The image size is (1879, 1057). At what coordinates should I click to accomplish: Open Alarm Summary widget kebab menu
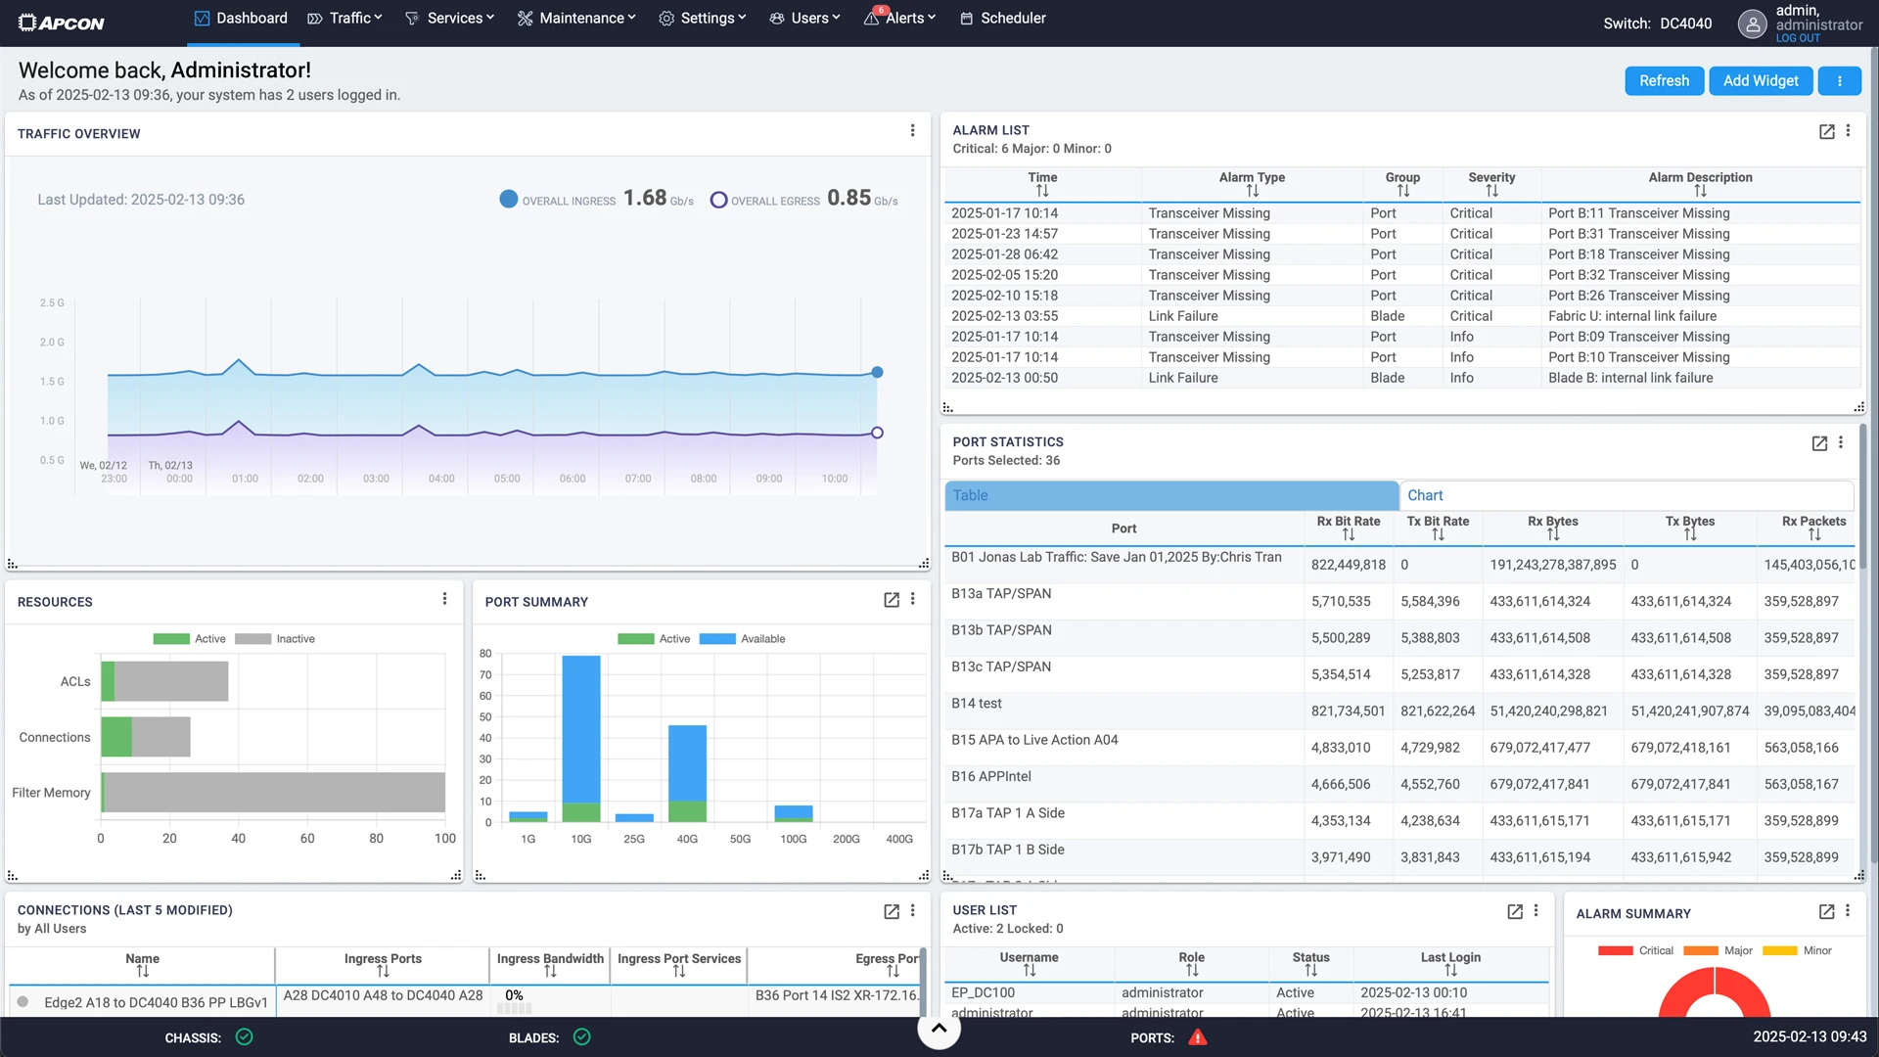1848,911
